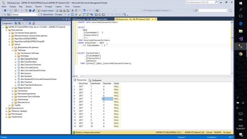
Task: Open the Запрос menu
Action: pyautogui.click(x=29, y=7)
